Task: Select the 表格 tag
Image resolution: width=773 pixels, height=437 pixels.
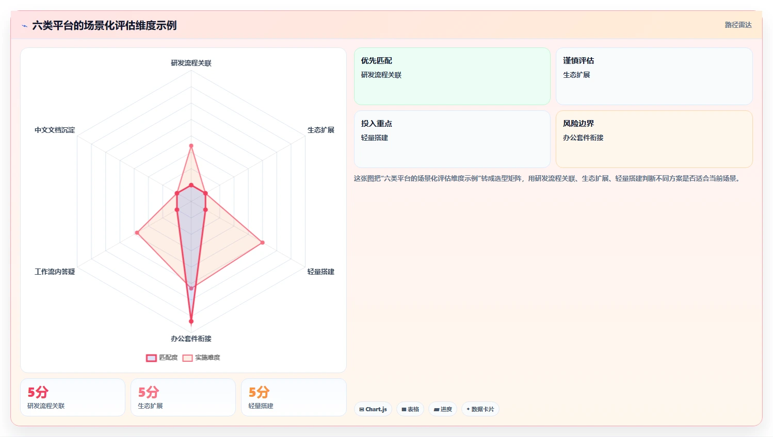Action: [x=410, y=409]
